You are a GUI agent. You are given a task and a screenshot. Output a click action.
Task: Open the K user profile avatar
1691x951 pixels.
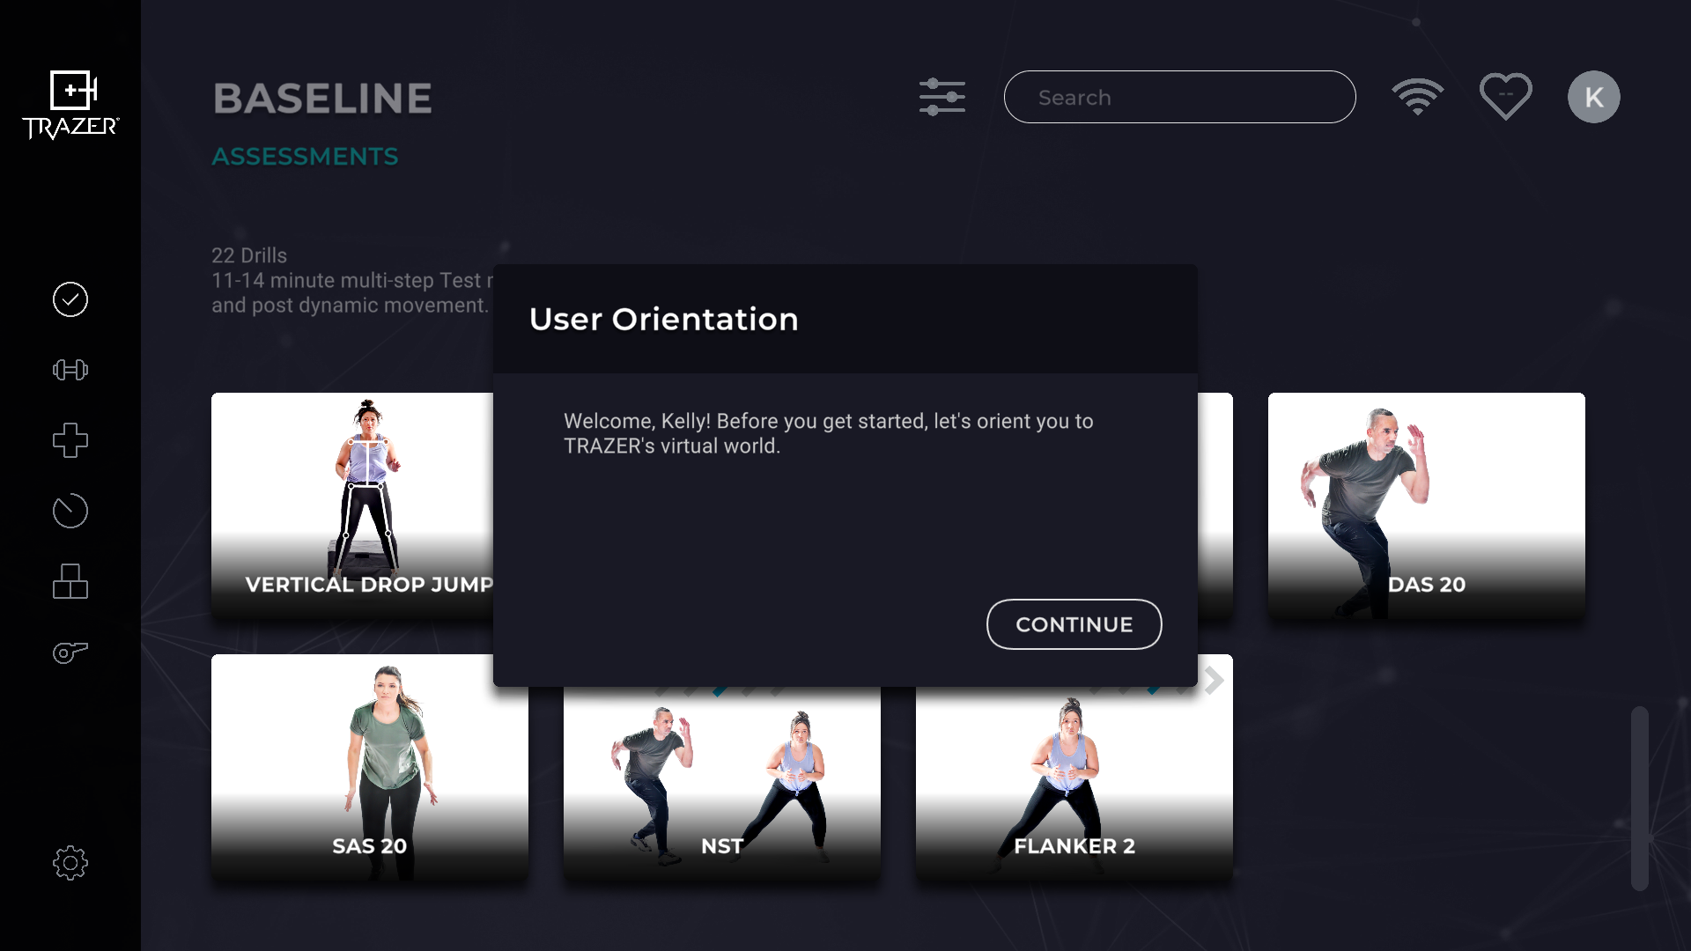[1594, 97]
